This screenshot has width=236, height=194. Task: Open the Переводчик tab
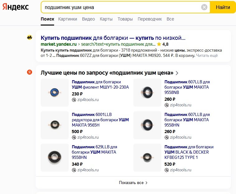click(150, 19)
